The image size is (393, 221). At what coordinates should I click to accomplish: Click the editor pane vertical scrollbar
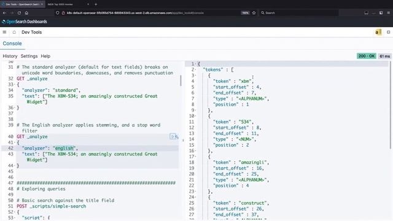point(181,80)
